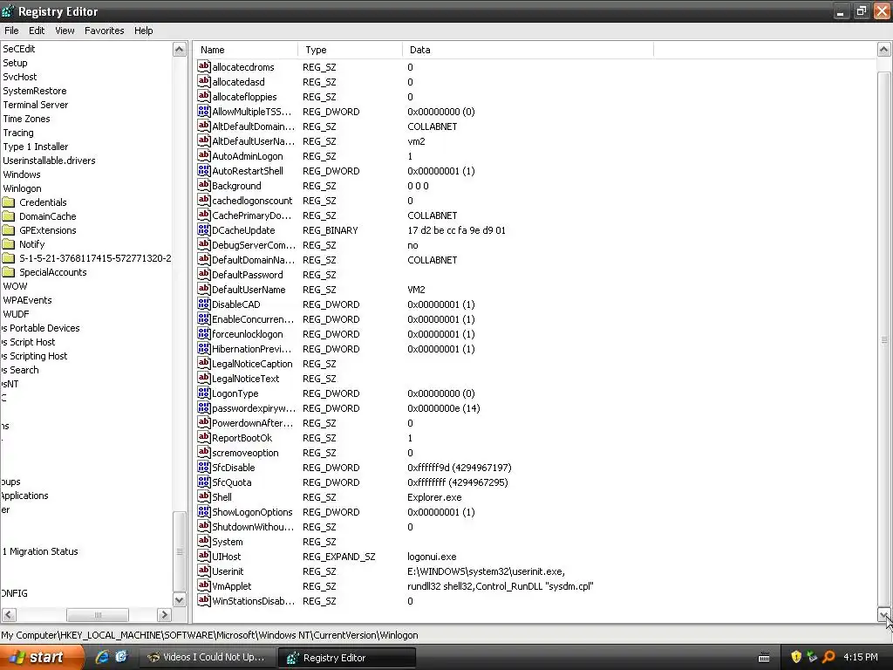
Task: Click the Explorer.exe data cell
Action: [x=434, y=497]
